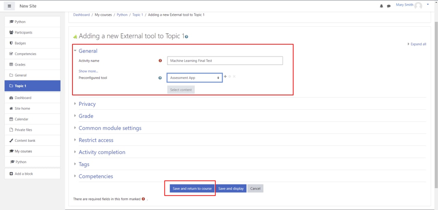Open the messages speech bubble icon
The height and width of the screenshot is (210, 438).
[x=388, y=6]
